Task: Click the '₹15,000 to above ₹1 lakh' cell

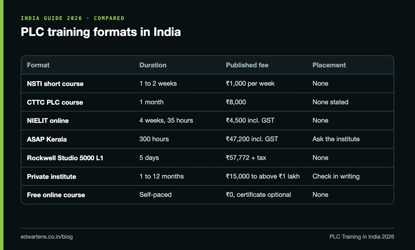Action: click(262, 176)
